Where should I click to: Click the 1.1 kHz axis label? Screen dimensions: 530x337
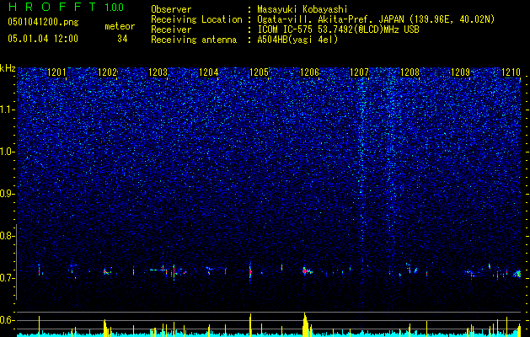(8, 110)
